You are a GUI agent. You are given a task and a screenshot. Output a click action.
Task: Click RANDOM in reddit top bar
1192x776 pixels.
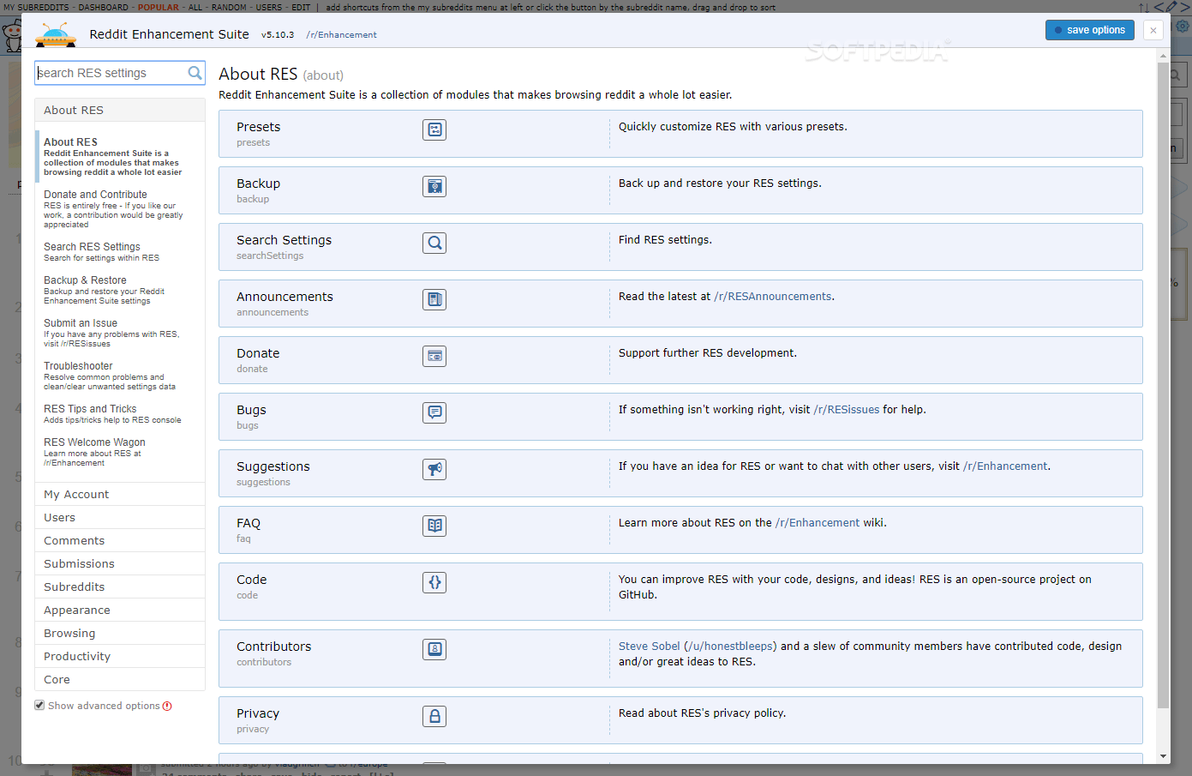pyautogui.click(x=229, y=7)
